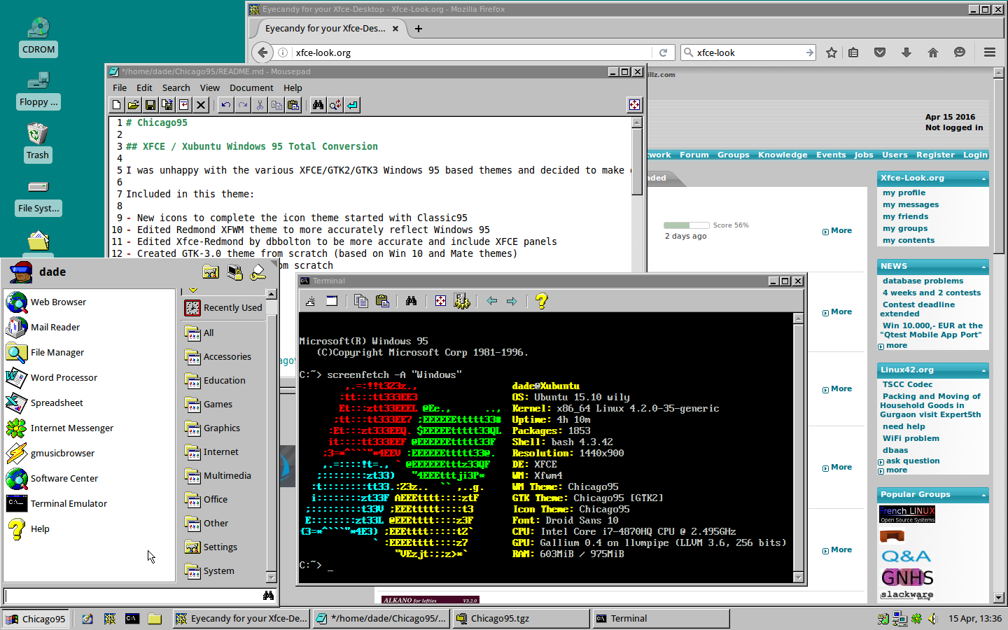
Task: Select Multimedia category in Whisker menu
Action: [x=224, y=476]
